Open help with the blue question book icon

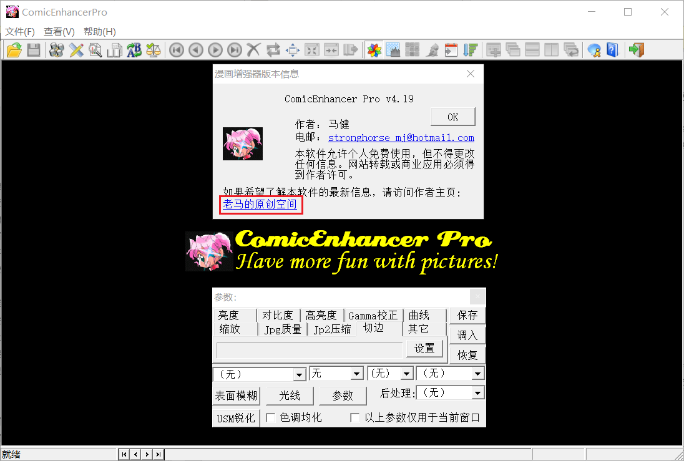(613, 50)
